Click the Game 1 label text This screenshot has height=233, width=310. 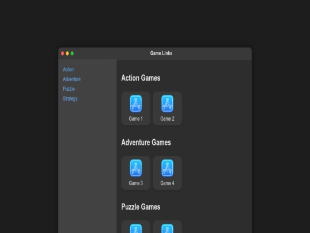[x=136, y=119]
